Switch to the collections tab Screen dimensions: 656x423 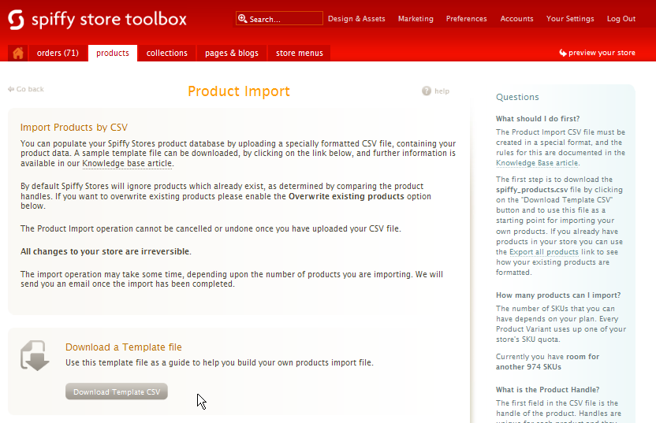(167, 53)
